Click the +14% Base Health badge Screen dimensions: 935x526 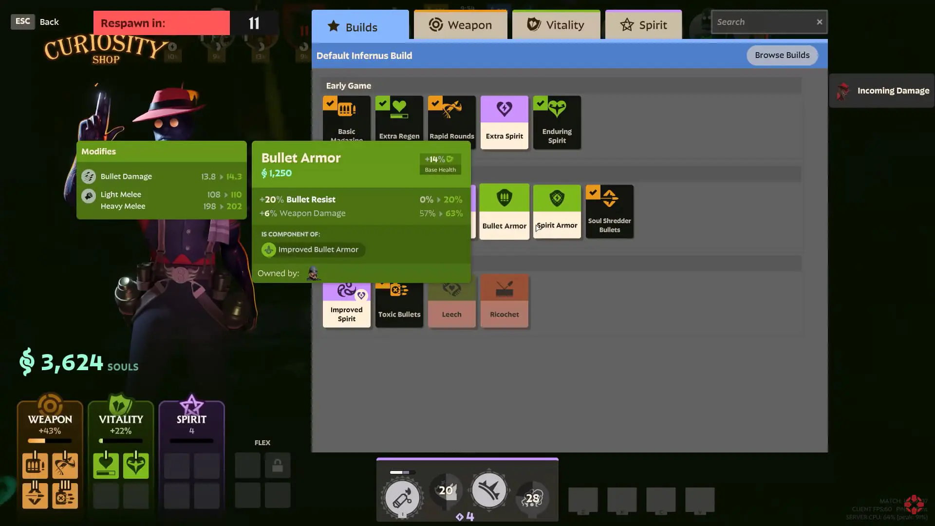tap(440, 164)
